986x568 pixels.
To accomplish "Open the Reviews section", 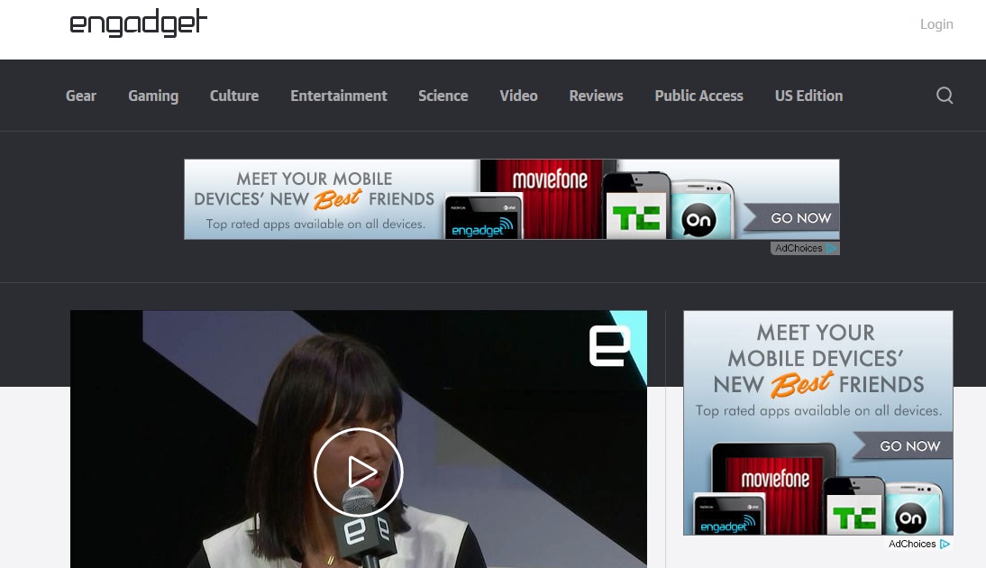I will [596, 96].
